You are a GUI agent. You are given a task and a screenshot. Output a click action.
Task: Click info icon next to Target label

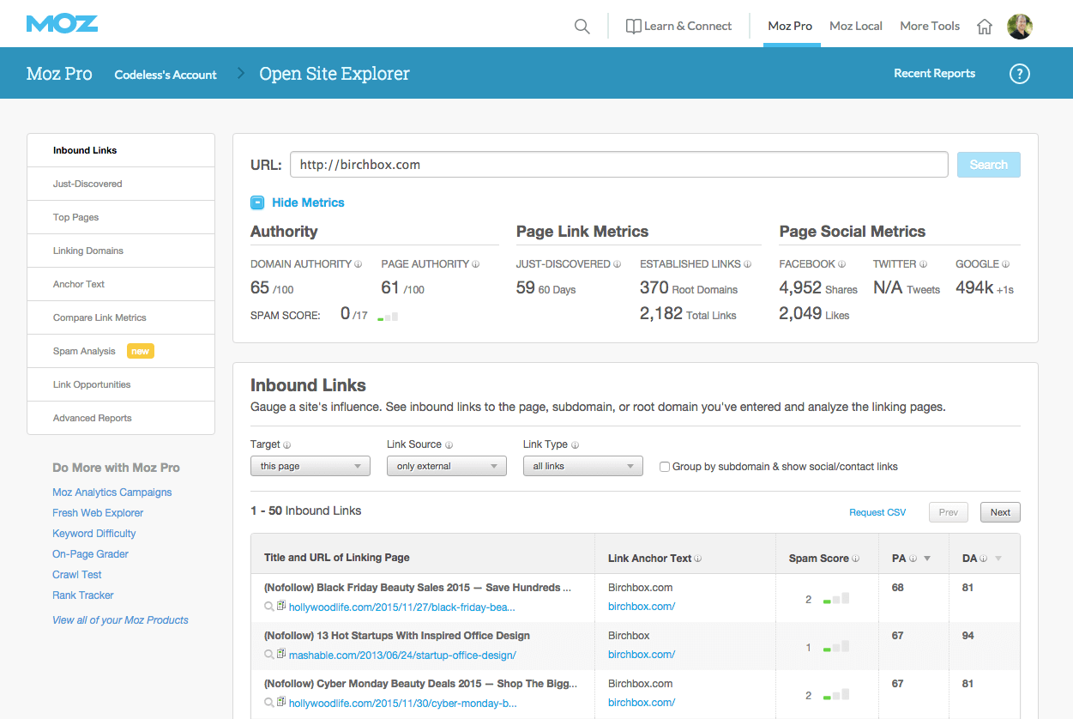point(287,445)
